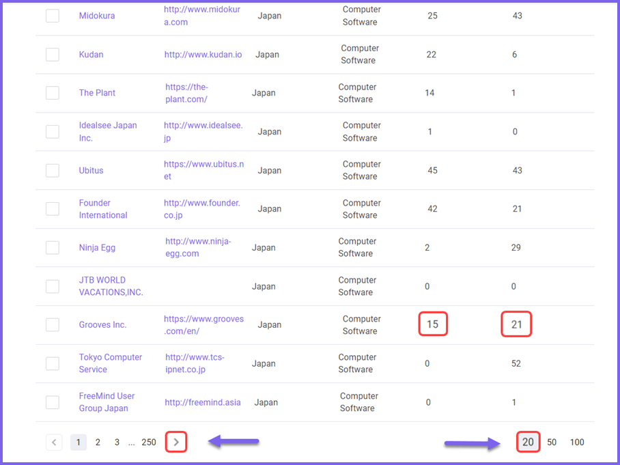Click Computer Software in FreeMind row
This screenshot has width=620, height=465.
pyautogui.click(x=358, y=402)
